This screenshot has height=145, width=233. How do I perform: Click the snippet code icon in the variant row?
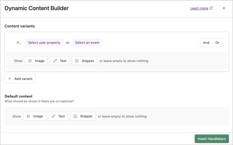(x=77, y=61)
